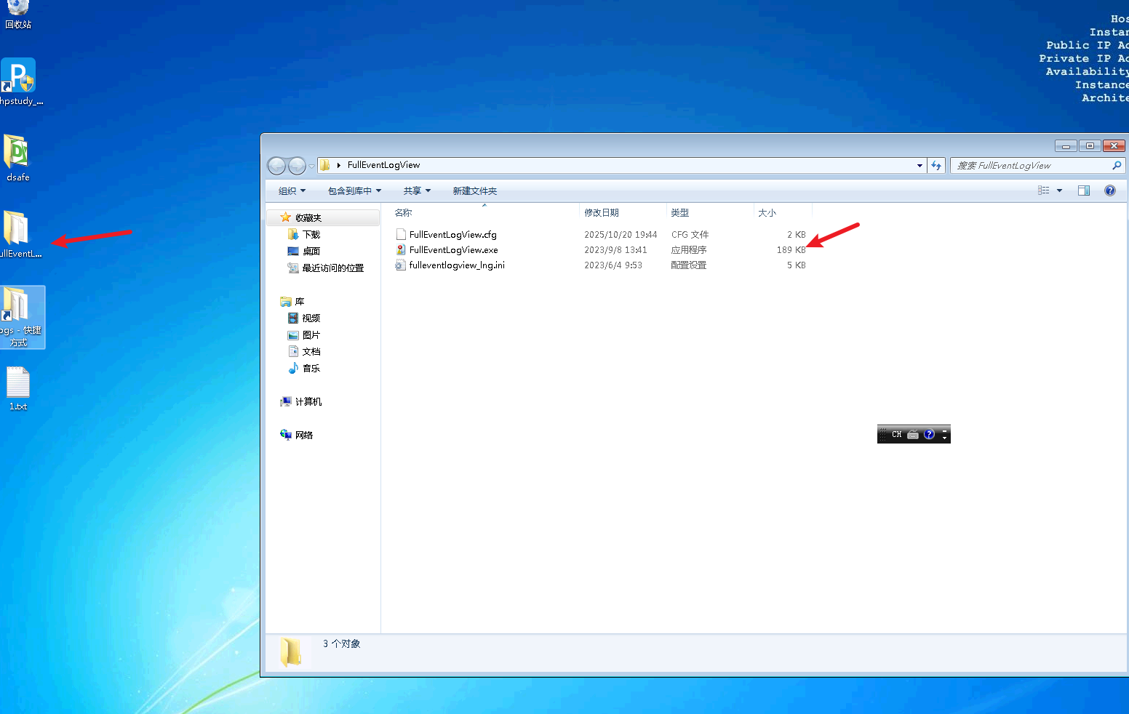Click the fulleventlogview_lng.ini file icon
Image resolution: width=1129 pixels, height=714 pixels.
[x=401, y=265]
